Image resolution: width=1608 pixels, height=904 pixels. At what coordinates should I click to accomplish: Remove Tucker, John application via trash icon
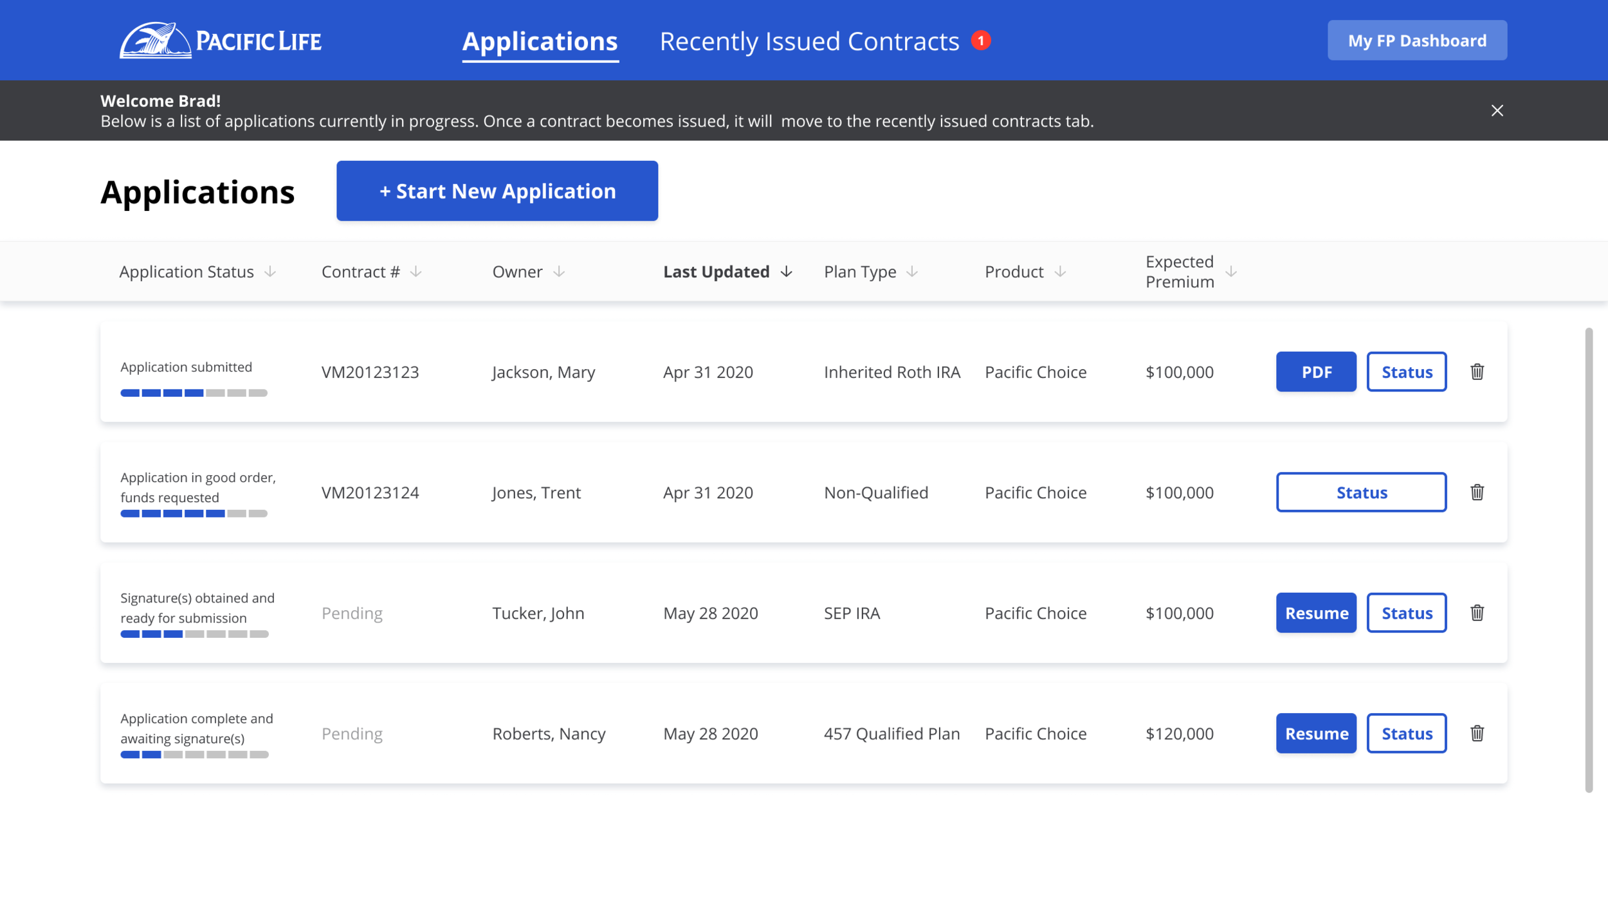pos(1477,613)
